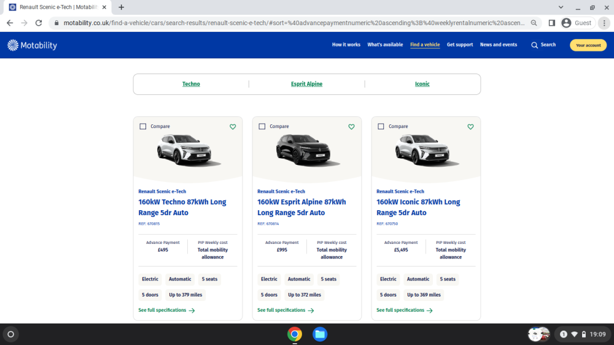
Task: Open What's available menu
Action: [x=385, y=45]
